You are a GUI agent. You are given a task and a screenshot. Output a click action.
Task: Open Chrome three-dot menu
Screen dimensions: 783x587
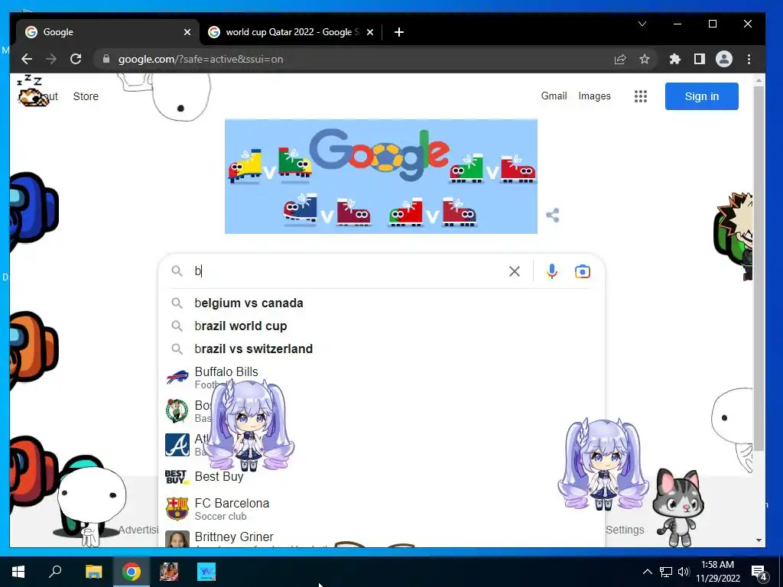(749, 59)
